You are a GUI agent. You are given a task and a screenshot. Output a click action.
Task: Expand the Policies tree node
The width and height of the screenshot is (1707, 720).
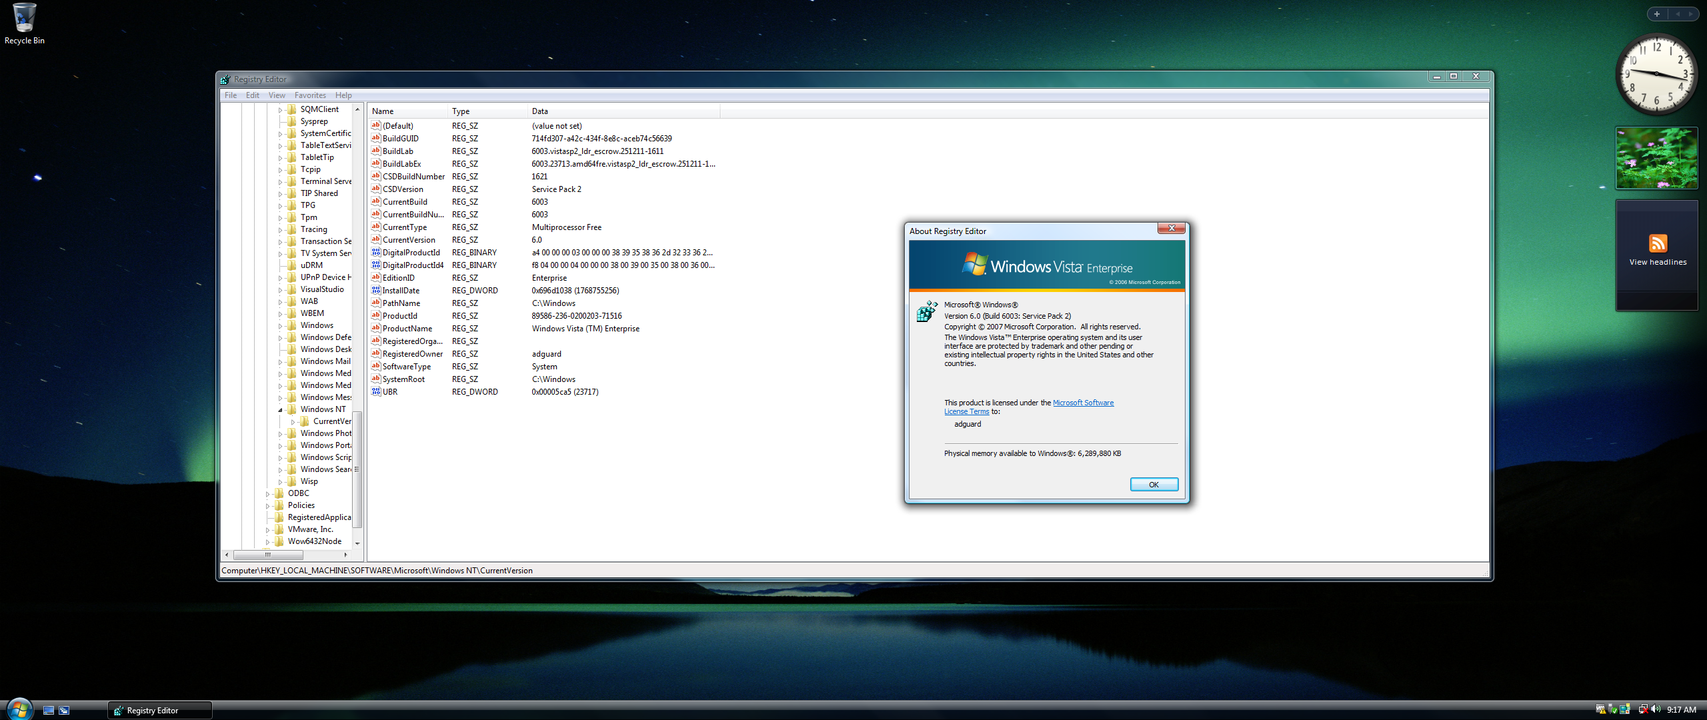click(268, 506)
